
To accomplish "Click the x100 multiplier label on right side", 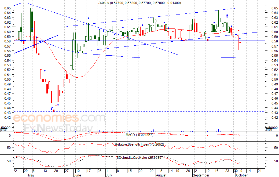I will pyautogui.click(x=269, y=130).
